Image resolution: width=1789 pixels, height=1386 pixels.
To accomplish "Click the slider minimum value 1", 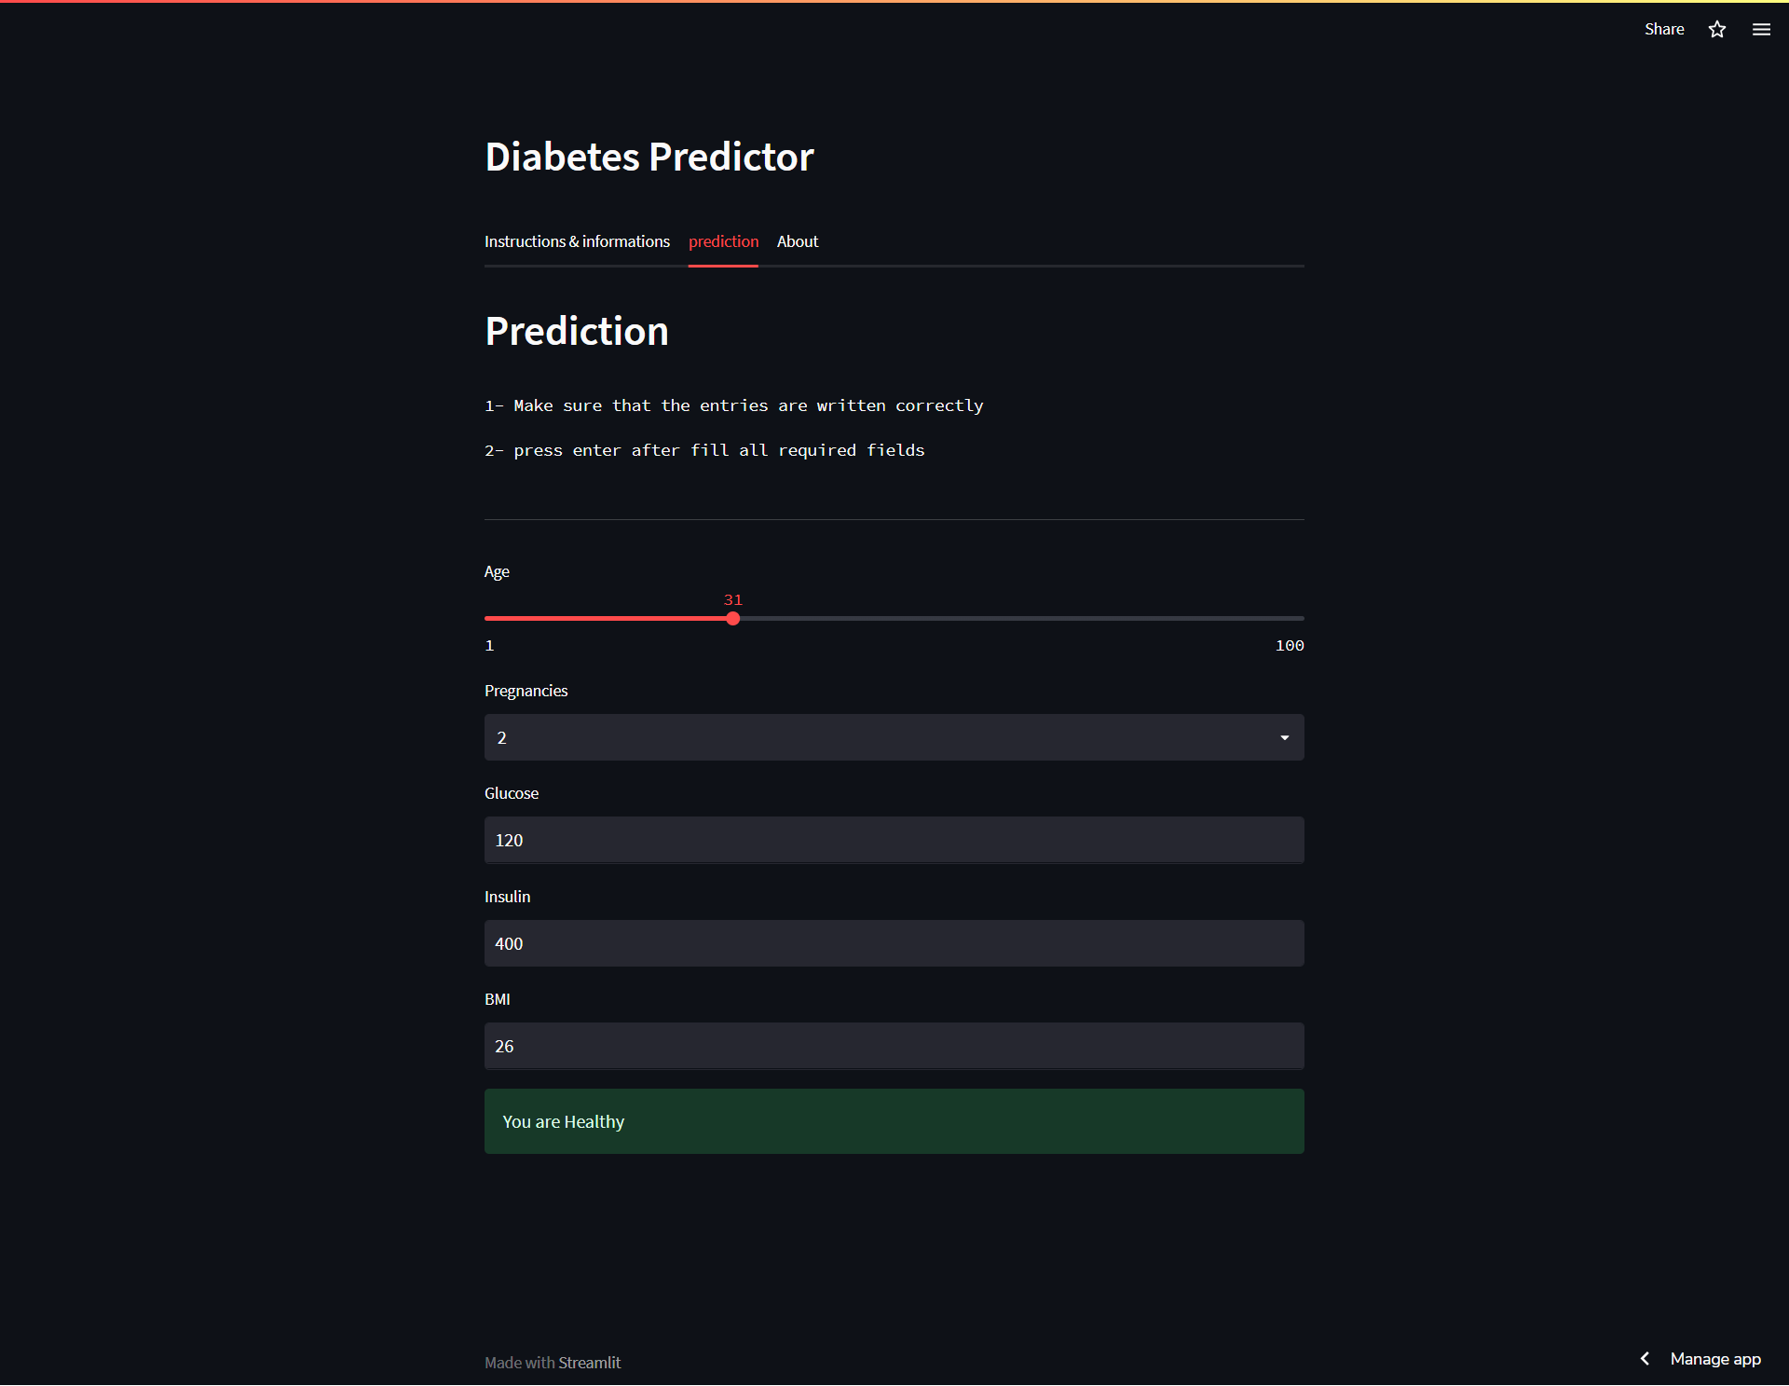I will coord(489,646).
